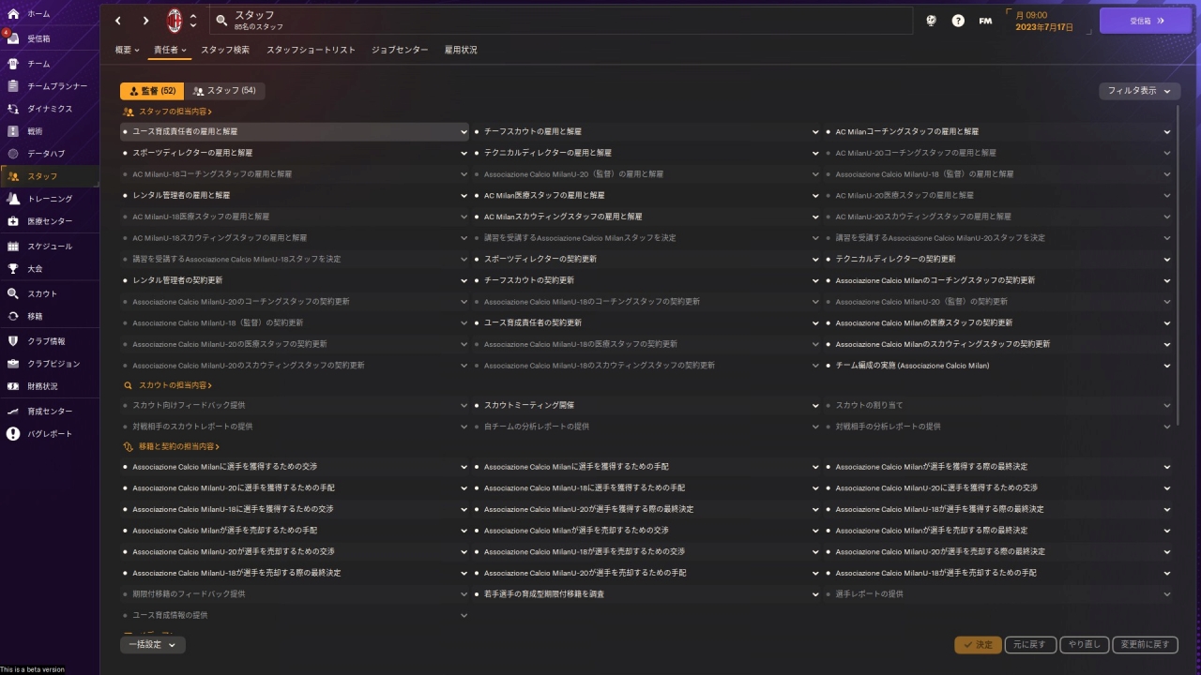The height and width of the screenshot is (675, 1201).
Task: Click the FM logo icon
Action: tap(985, 21)
